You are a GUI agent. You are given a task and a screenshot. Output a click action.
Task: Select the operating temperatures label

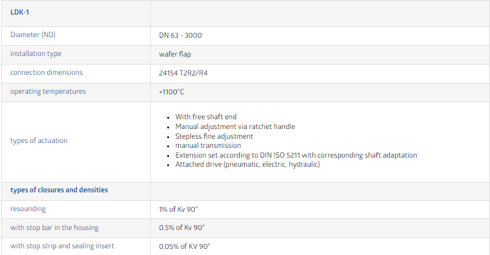point(48,91)
